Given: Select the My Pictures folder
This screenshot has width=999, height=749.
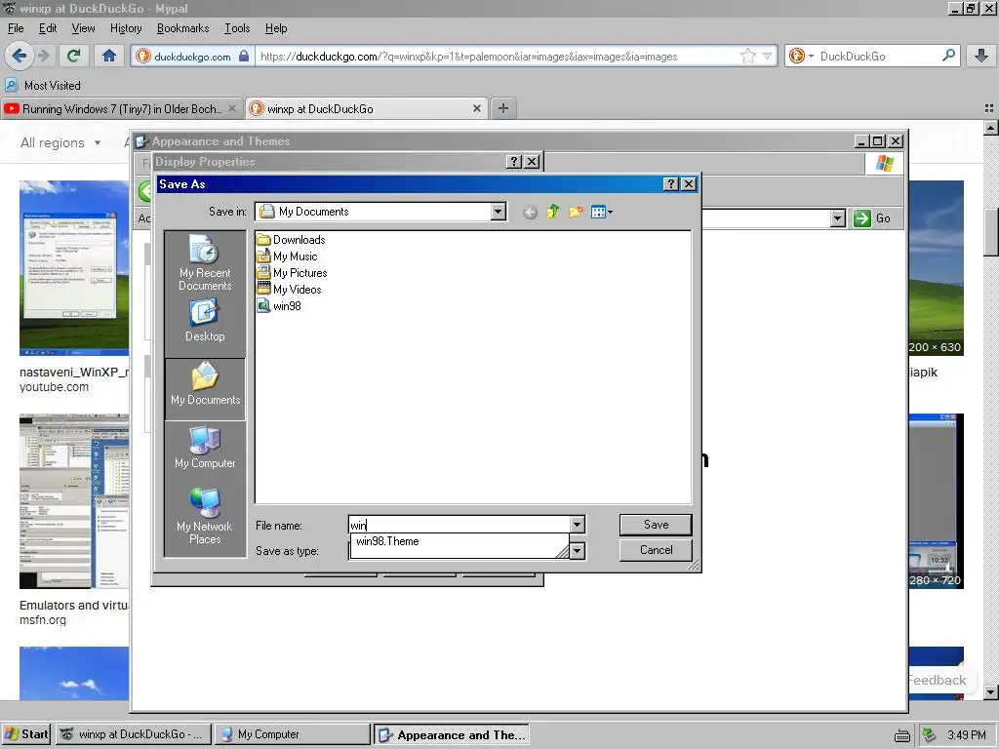Looking at the screenshot, I should (x=293, y=273).
